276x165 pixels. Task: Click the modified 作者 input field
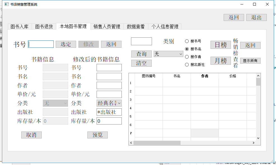tap(109, 85)
